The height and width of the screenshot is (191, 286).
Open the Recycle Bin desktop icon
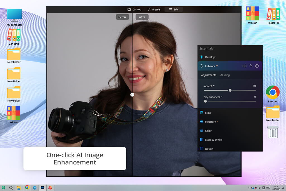(273, 131)
